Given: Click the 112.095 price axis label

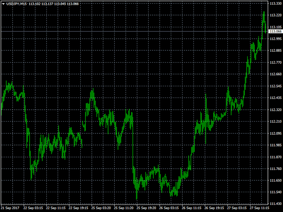Looking at the screenshot, I should (275, 133).
